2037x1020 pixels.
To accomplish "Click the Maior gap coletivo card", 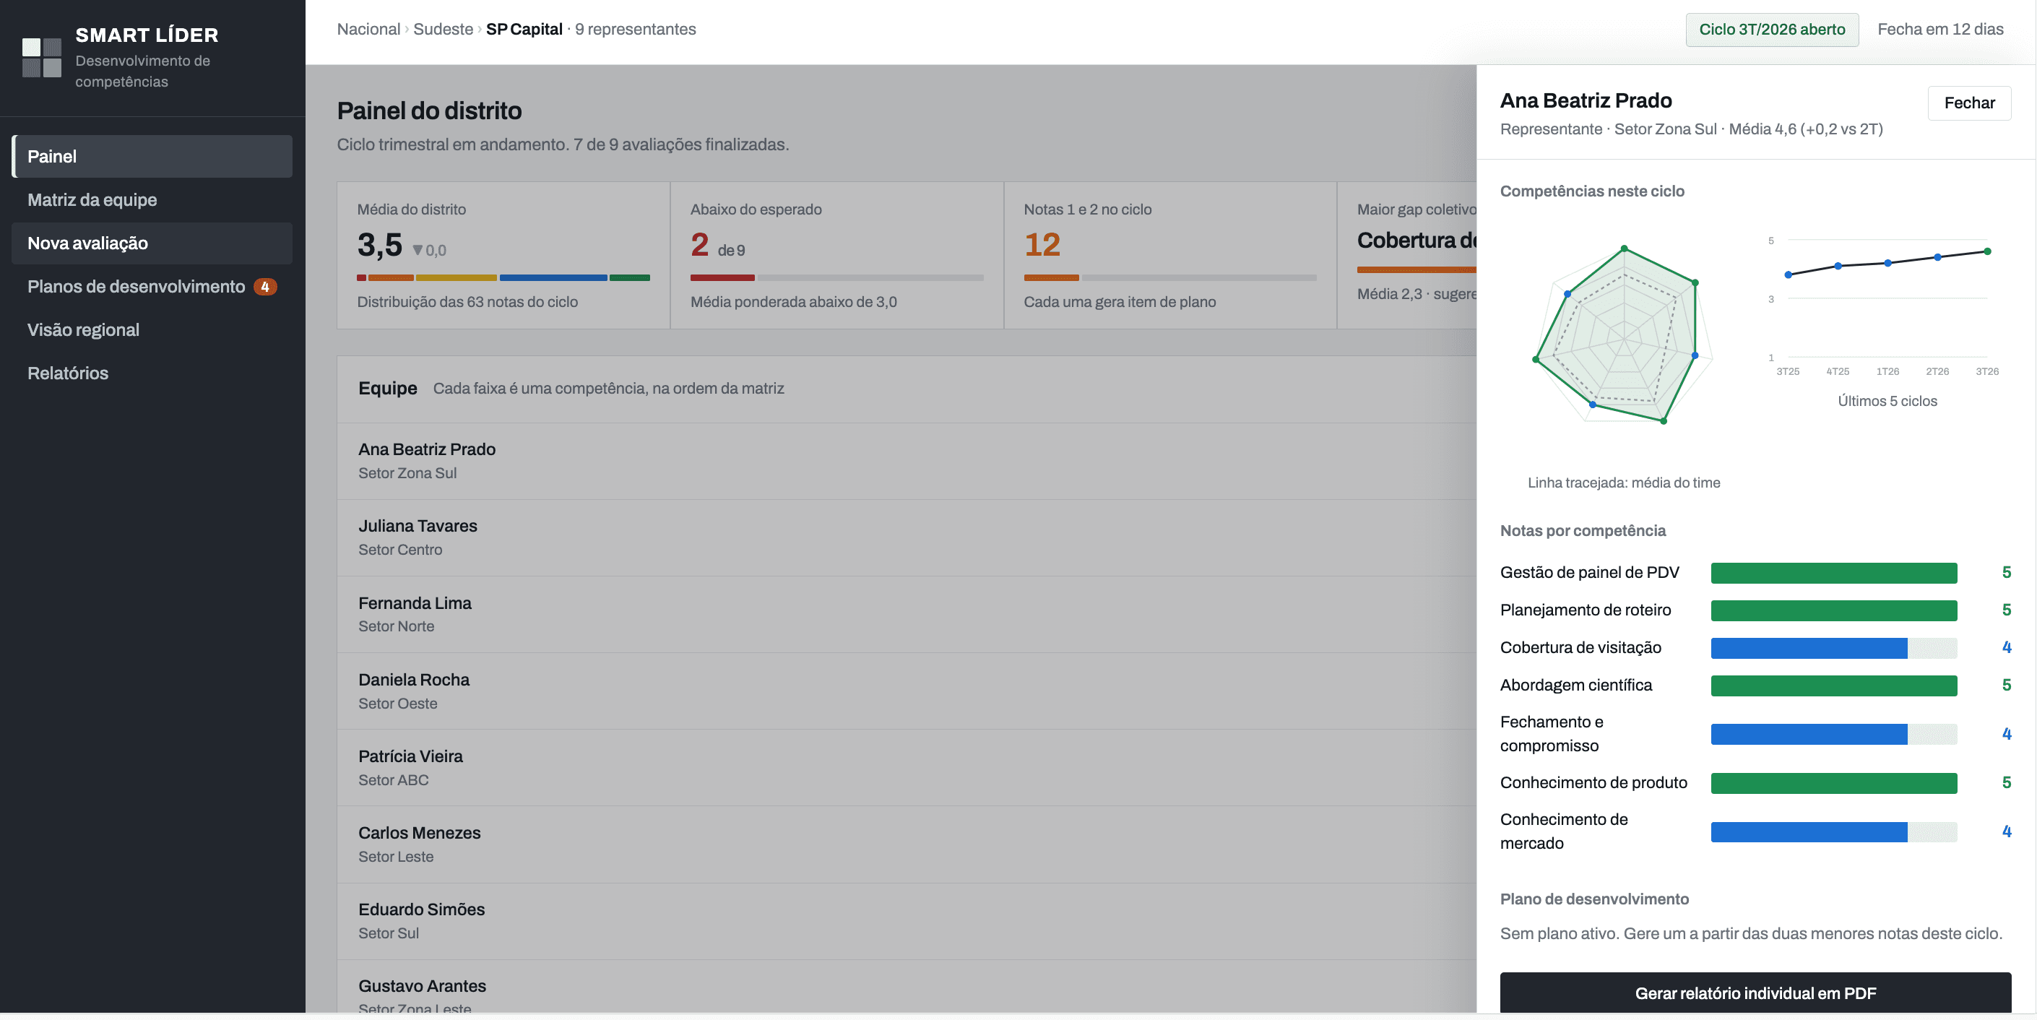I will [x=1407, y=256].
